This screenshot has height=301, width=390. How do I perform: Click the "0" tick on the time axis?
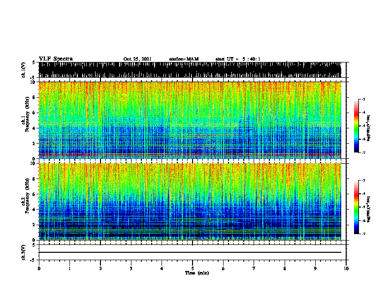coord(39,269)
